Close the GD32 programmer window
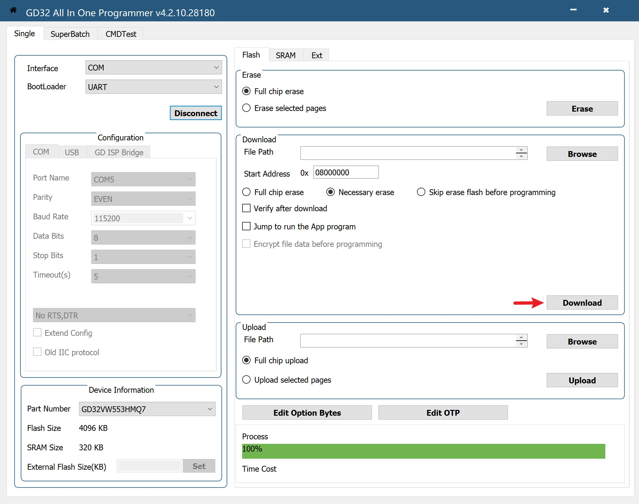This screenshot has width=639, height=504. pyautogui.click(x=606, y=10)
